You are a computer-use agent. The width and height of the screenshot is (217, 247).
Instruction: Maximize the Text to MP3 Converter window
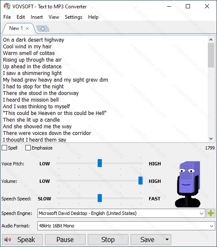point(188,7)
